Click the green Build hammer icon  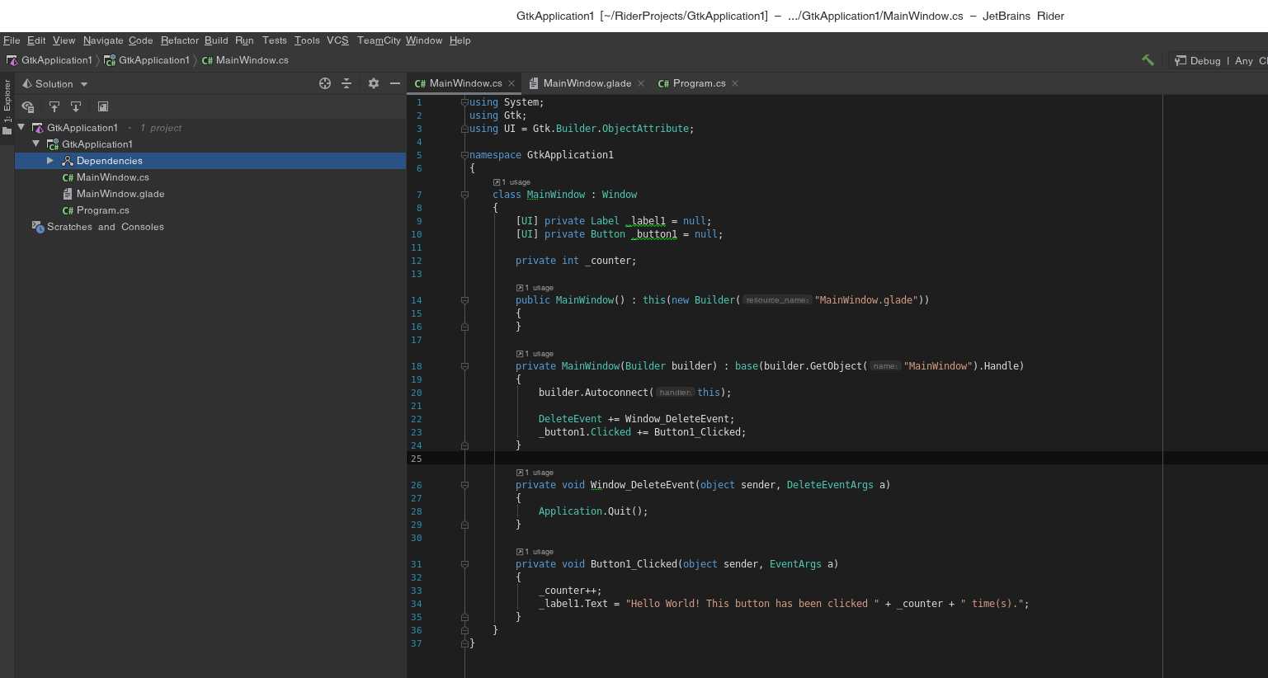(1148, 60)
